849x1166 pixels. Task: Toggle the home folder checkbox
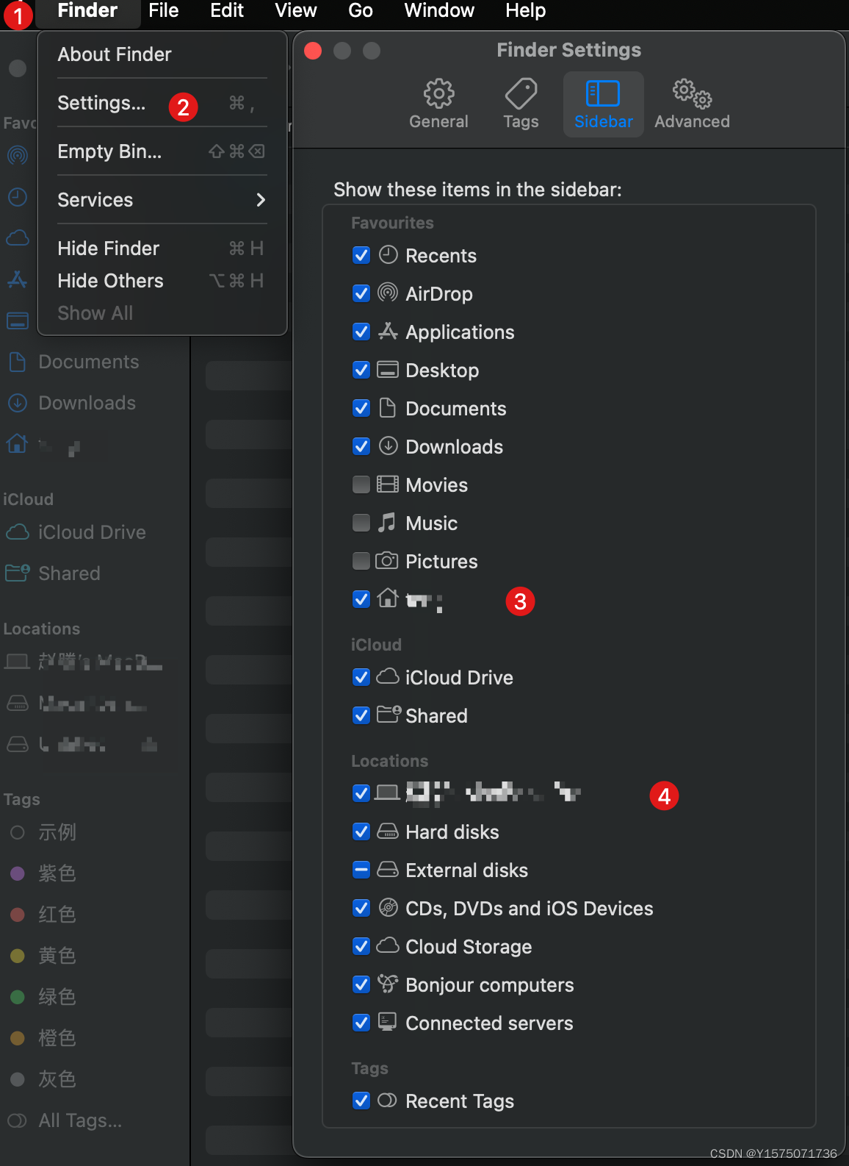[x=361, y=599]
